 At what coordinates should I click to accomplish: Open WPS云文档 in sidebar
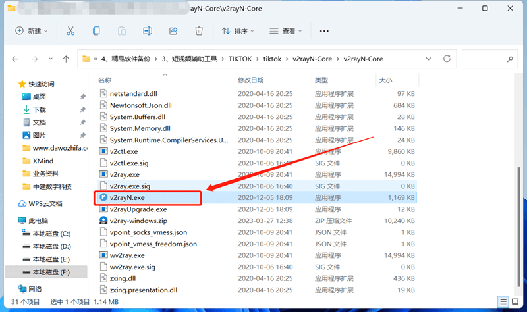coord(45,203)
